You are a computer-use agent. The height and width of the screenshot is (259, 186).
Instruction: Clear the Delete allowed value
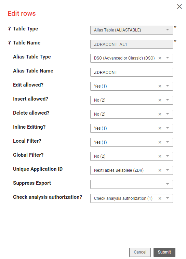[x=160, y=114]
